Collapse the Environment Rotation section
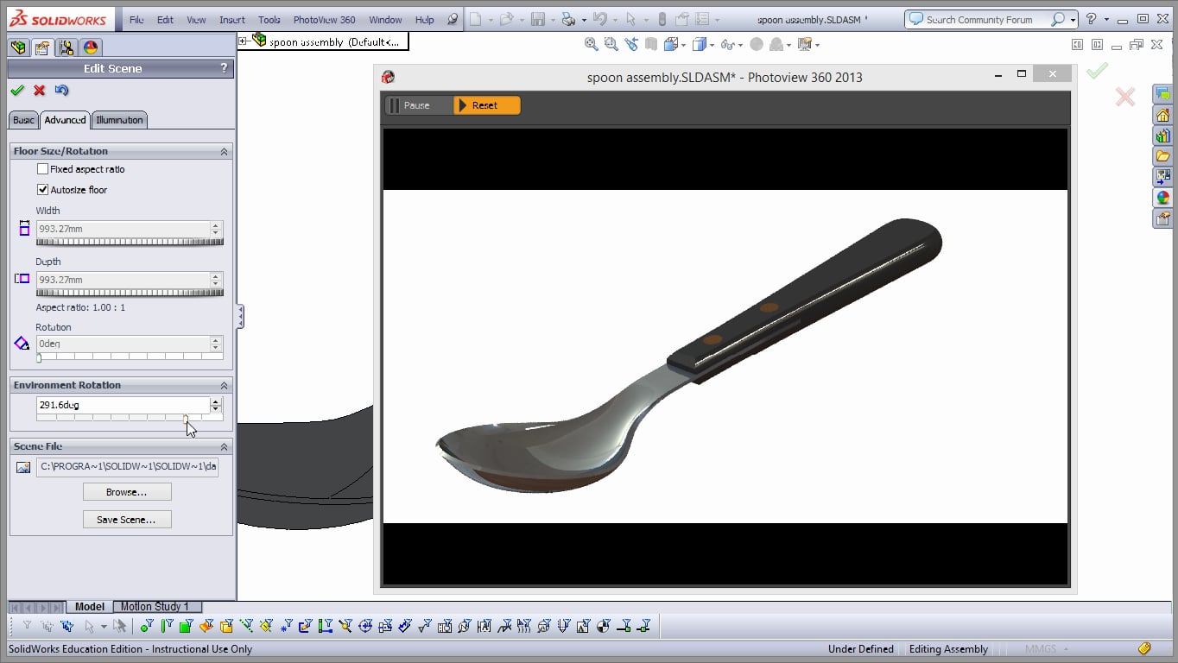The width and height of the screenshot is (1178, 663). click(x=224, y=385)
